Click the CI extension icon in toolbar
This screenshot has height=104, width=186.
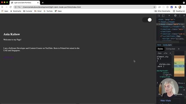click(x=167, y=7)
